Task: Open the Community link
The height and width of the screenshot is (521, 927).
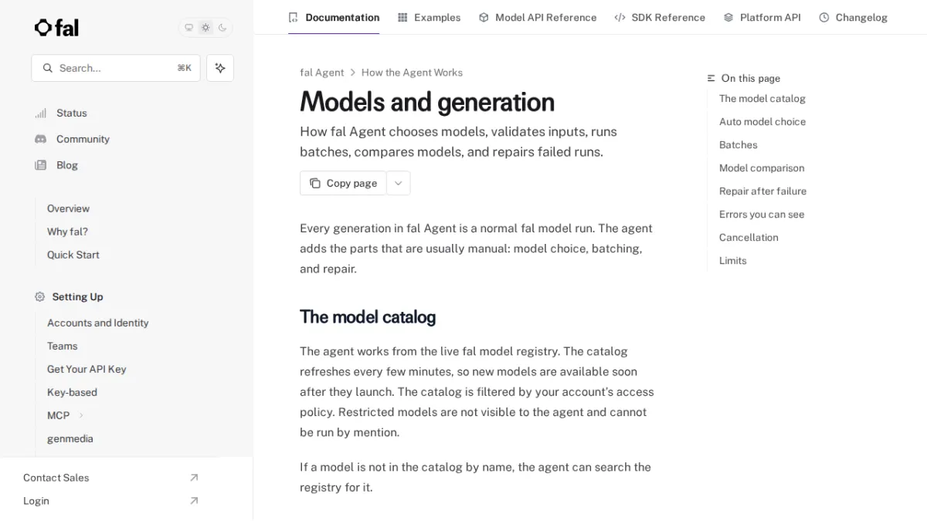Action: coord(83,139)
